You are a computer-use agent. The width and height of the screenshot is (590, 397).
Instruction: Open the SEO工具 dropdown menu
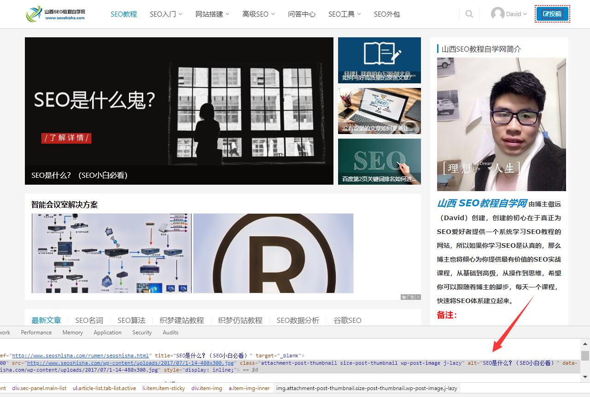[344, 14]
